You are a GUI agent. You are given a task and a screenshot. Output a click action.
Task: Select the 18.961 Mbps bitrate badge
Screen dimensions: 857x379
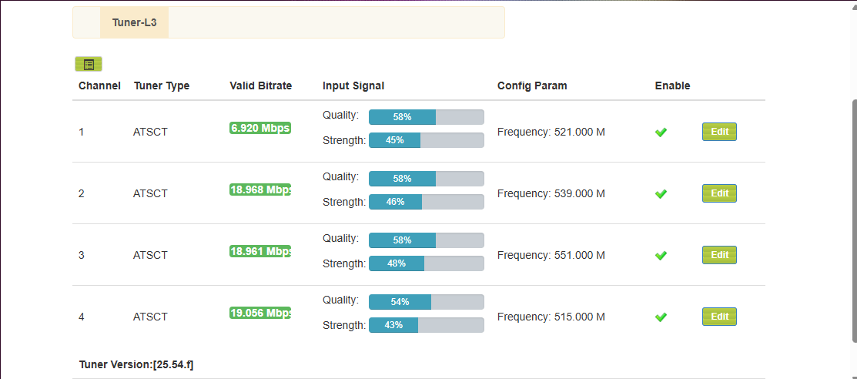point(260,251)
